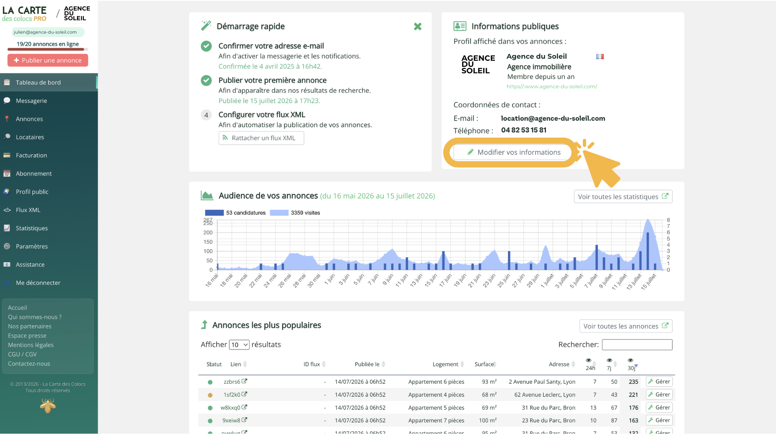This screenshot has height=435, width=776.
Task: Open the agence-du-soleil.com website link
Action: pyautogui.click(x=552, y=86)
